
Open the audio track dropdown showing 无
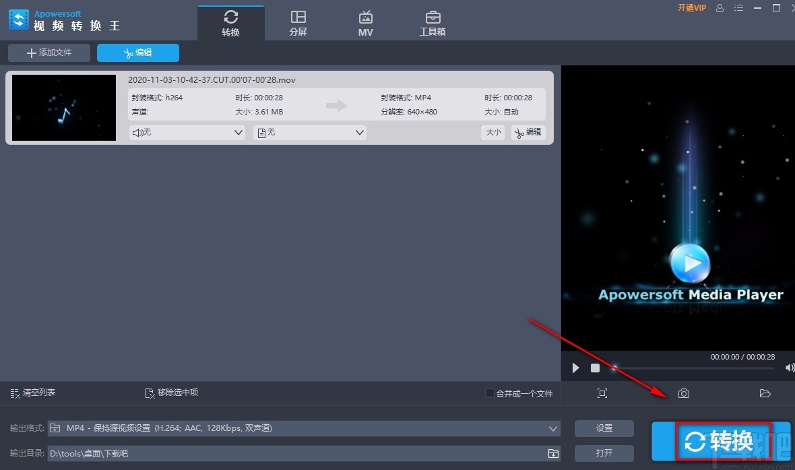pos(187,132)
